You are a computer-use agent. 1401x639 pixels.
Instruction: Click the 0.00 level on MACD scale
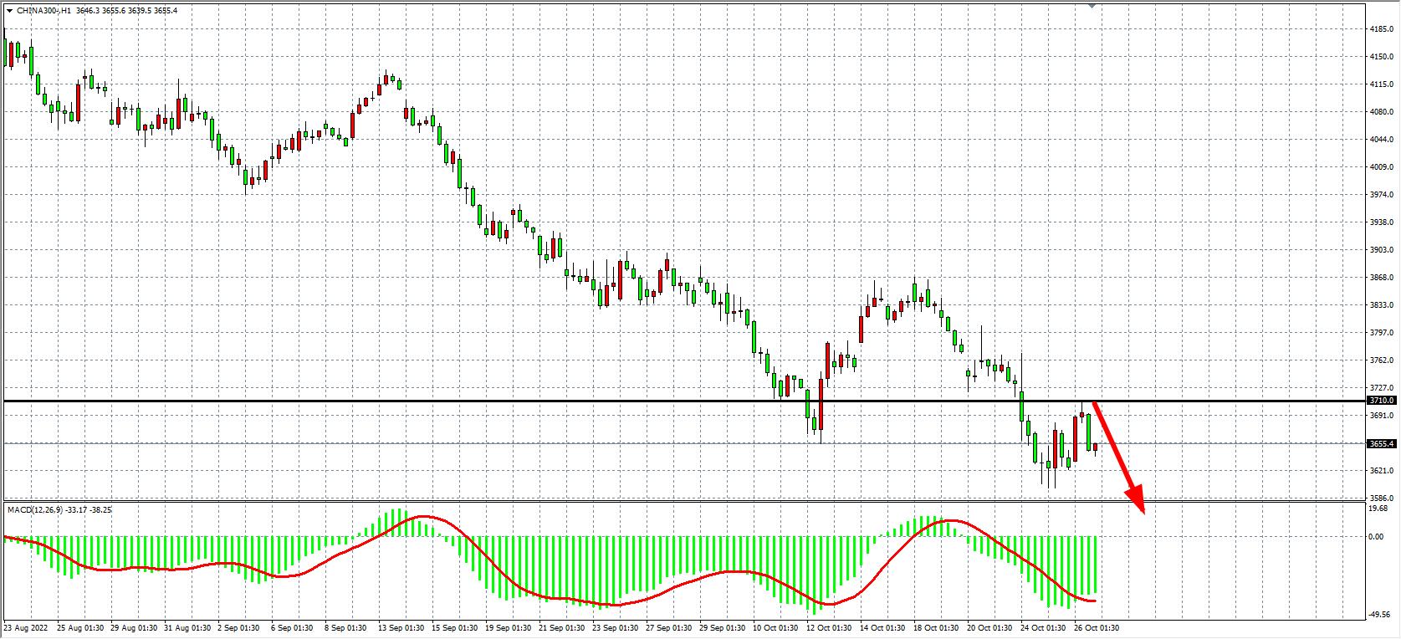1376,536
